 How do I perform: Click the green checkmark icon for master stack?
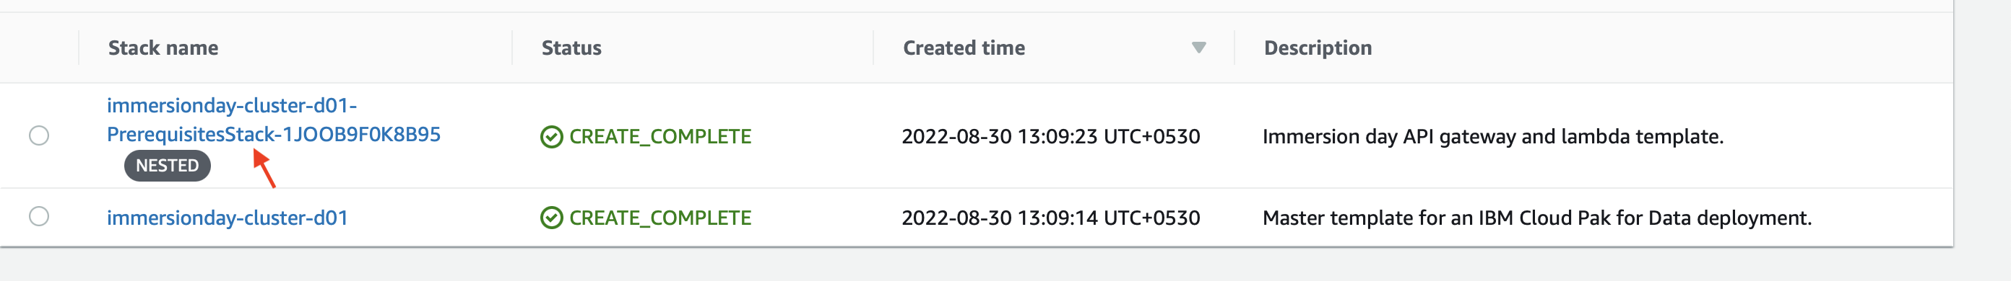click(551, 218)
